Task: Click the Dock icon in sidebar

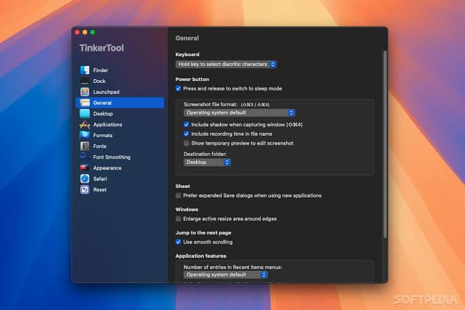Action: coord(85,81)
